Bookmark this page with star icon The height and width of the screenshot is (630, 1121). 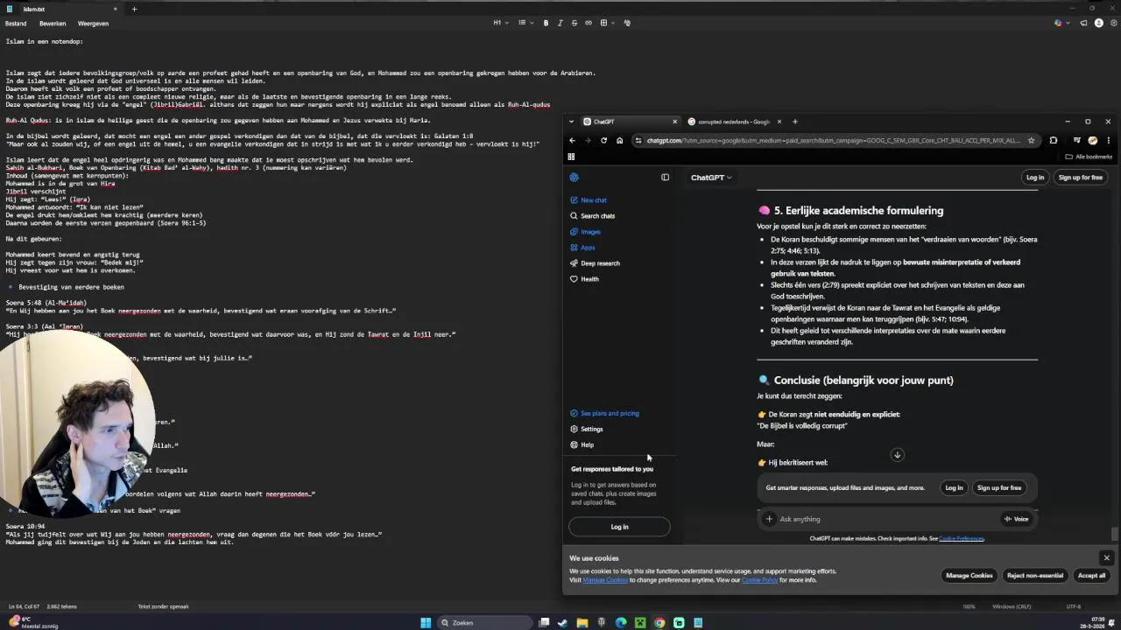click(x=1031, y=140)
